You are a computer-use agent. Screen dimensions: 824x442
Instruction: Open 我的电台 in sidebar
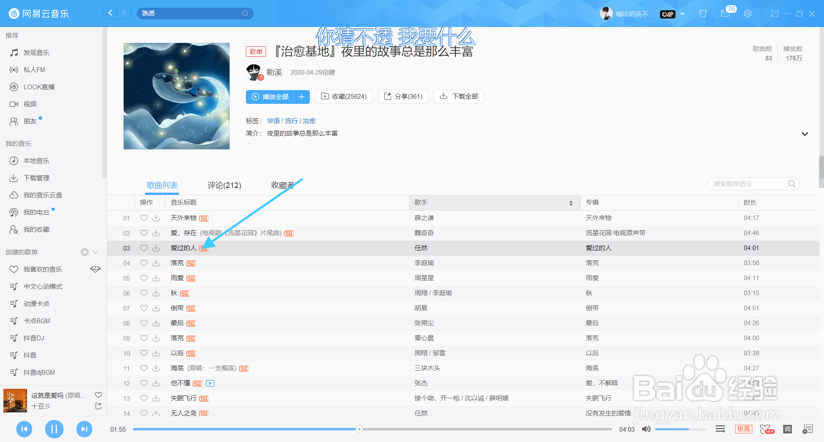(36, 212)
